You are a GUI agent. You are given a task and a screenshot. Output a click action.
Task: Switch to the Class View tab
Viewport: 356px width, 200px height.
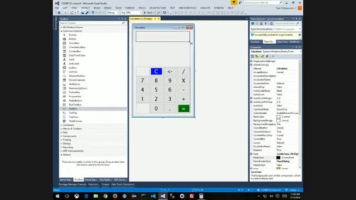coord(282,42)
